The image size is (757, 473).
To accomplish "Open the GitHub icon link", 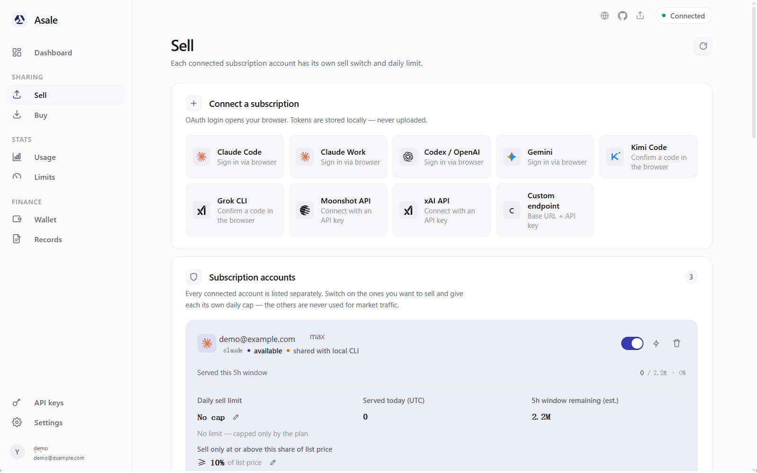I will [x=623, y=16].
